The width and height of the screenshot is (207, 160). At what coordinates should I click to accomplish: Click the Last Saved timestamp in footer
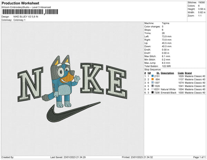pos(68,157)
